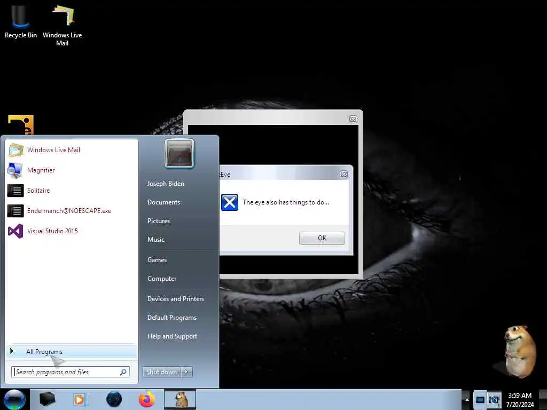Open Visual Studio 2015 from Start menu
547x410 pixels.
point(72,231)
